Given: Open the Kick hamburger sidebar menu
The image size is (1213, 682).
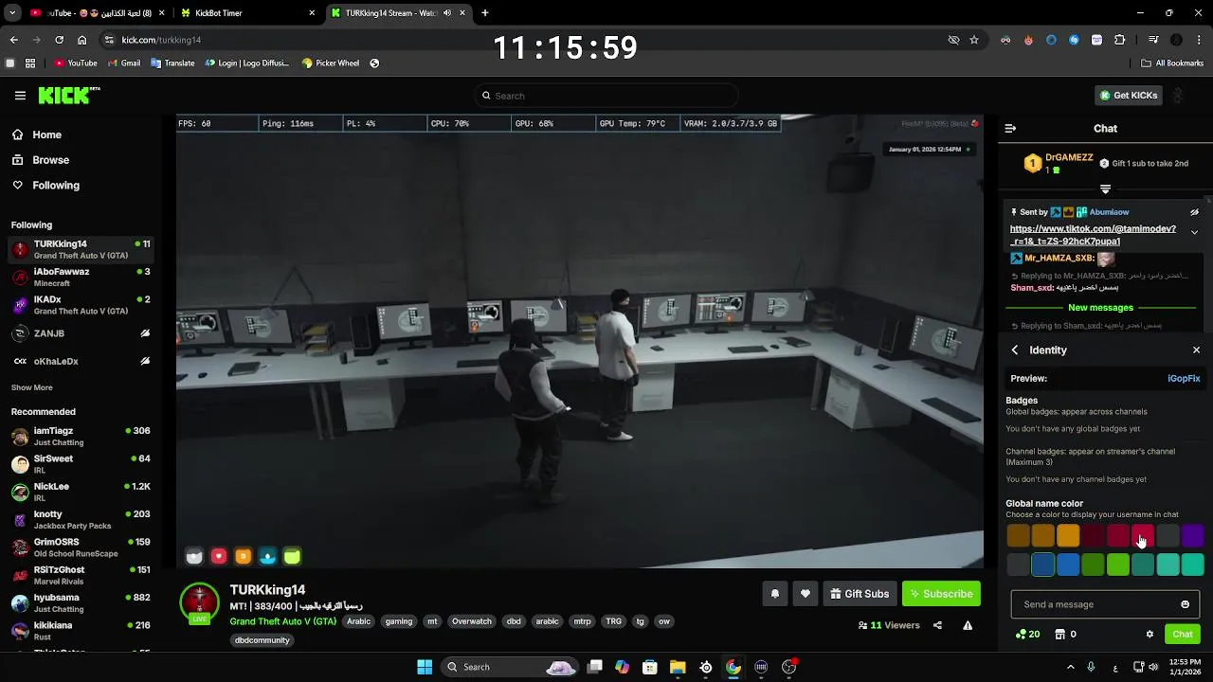Looking at the screenshot, I should [20, 96].
